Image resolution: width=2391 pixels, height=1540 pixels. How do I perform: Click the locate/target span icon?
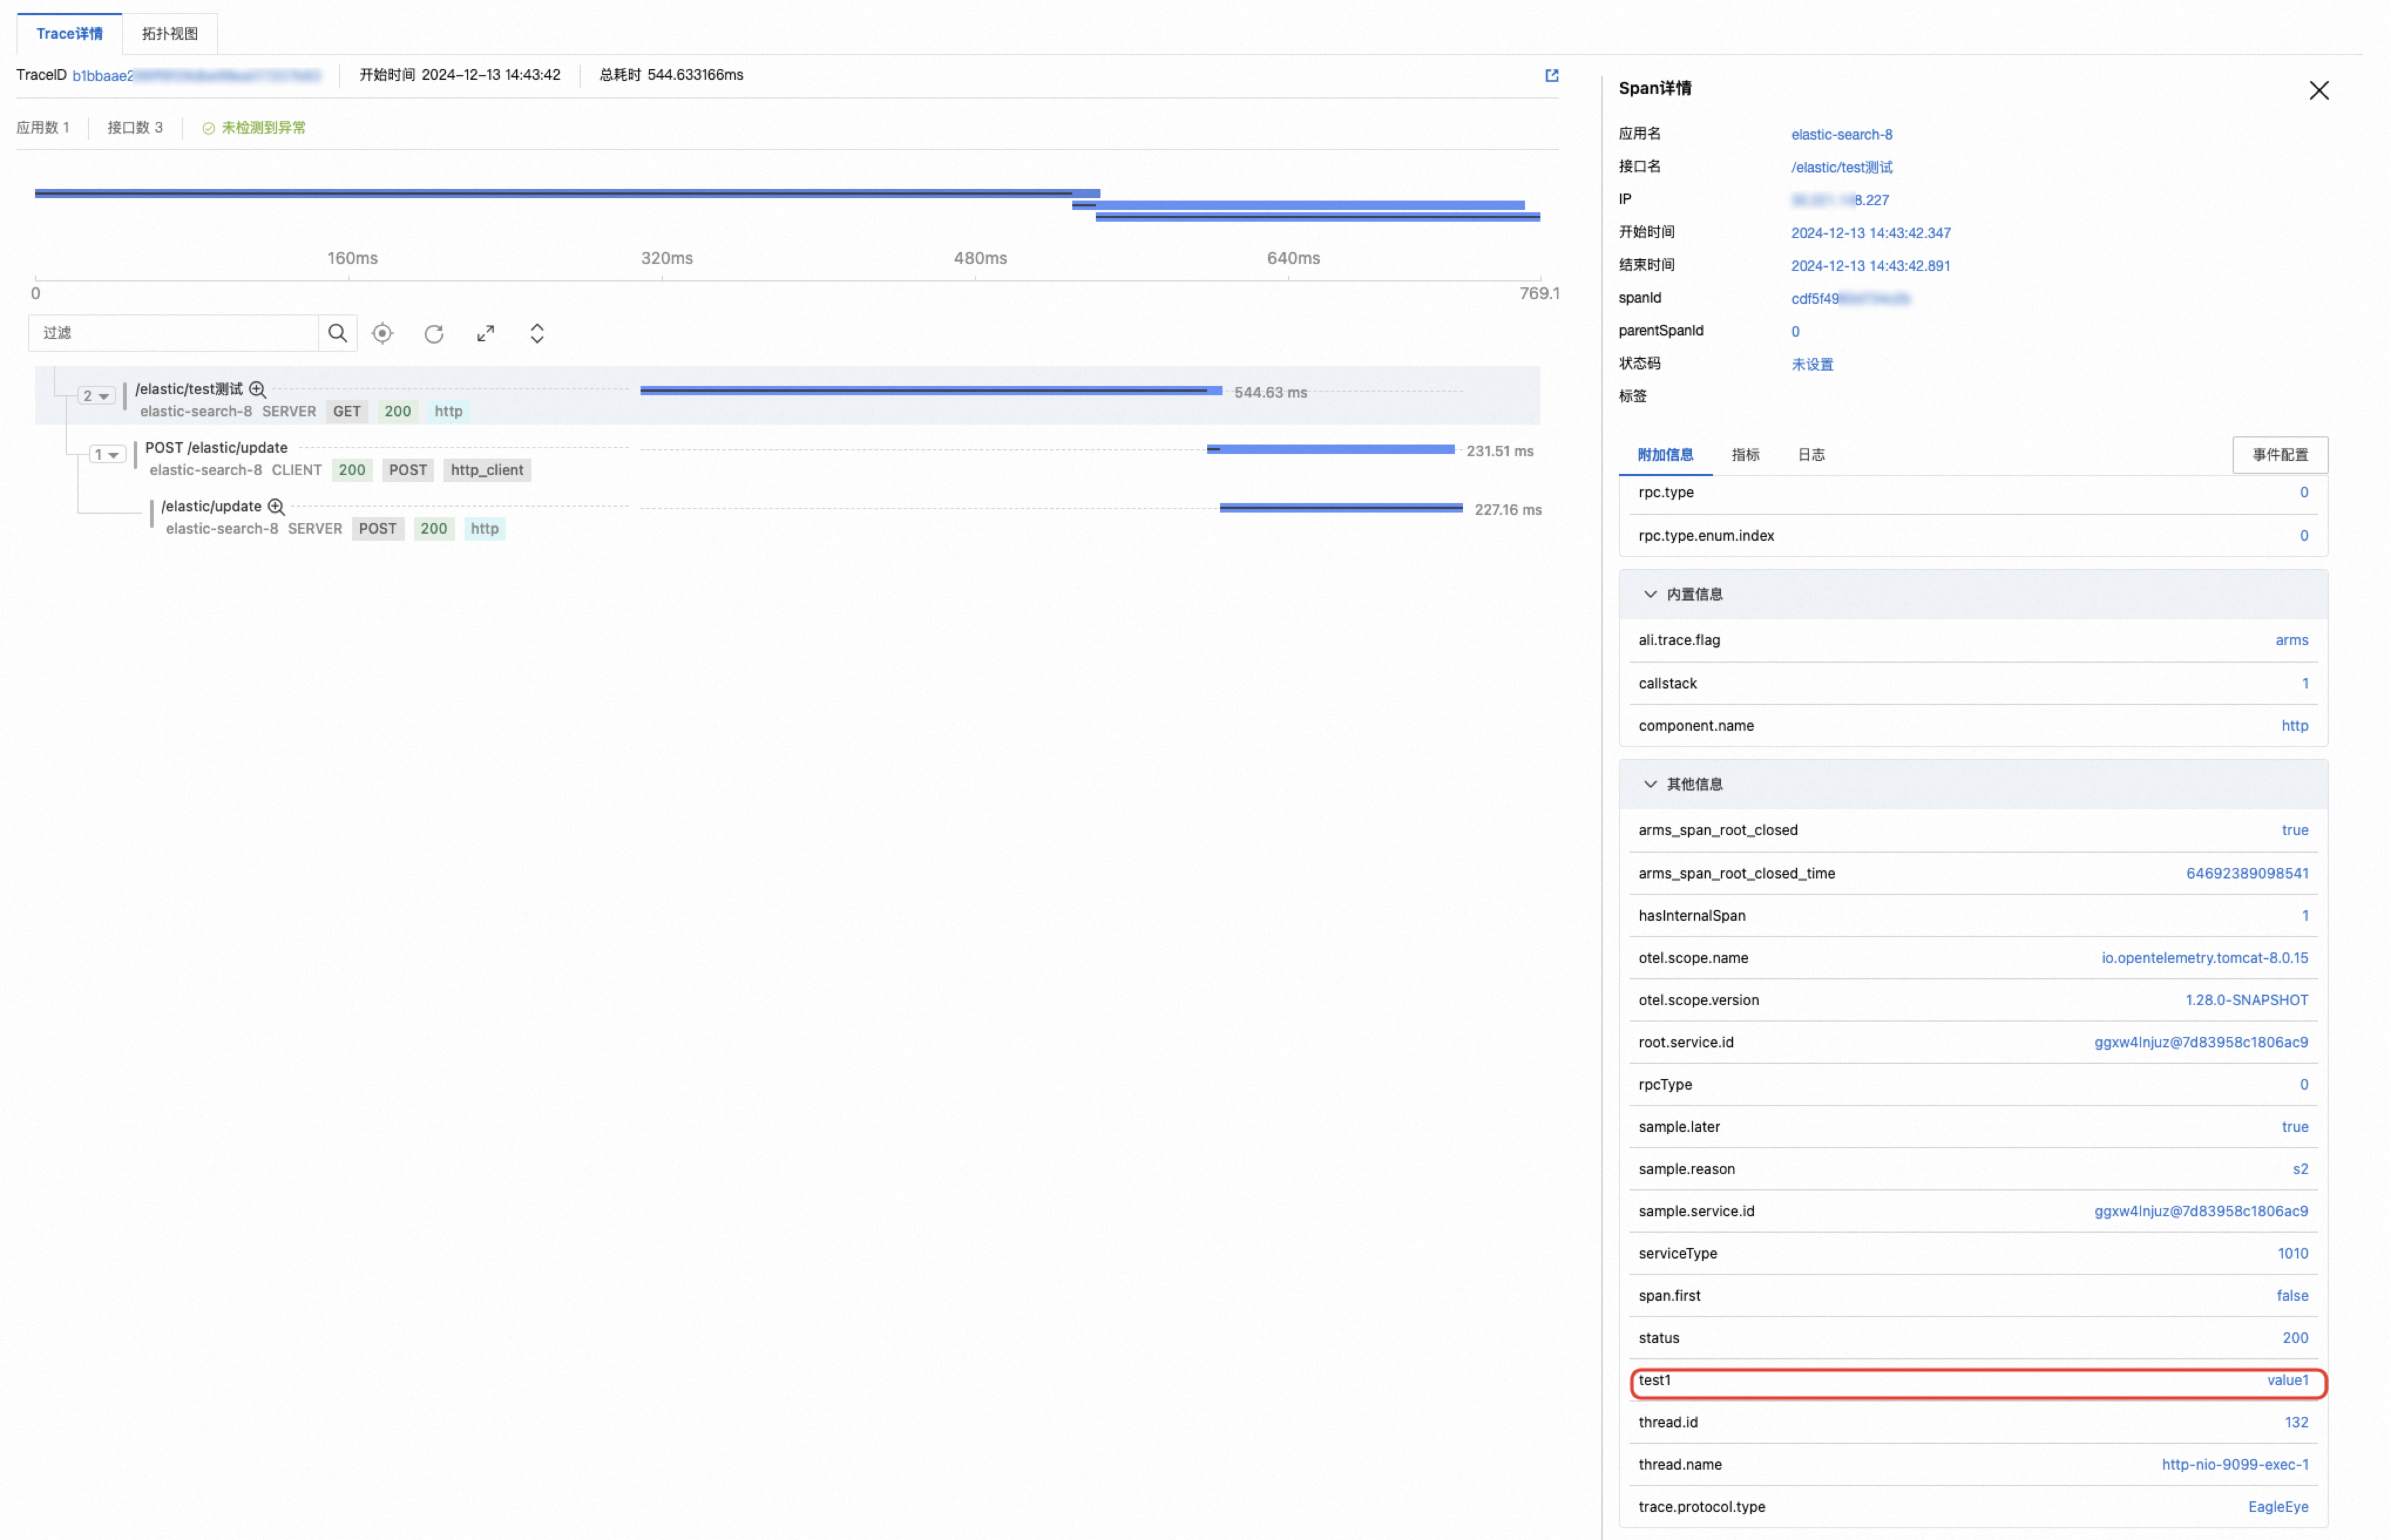[x=382, y=333]
